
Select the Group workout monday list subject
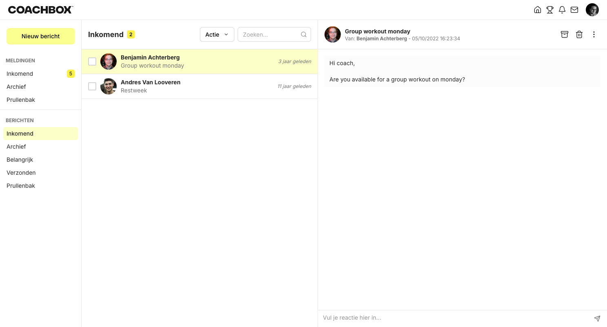pyautogui.click(x=152, y=66)
